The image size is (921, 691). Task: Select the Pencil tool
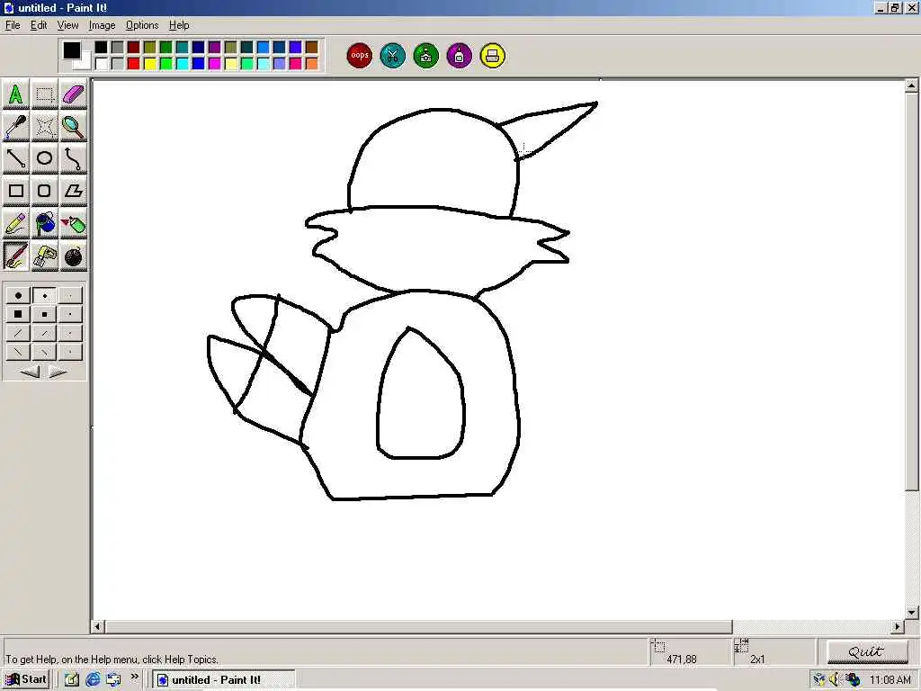click(x=16, y=224)
